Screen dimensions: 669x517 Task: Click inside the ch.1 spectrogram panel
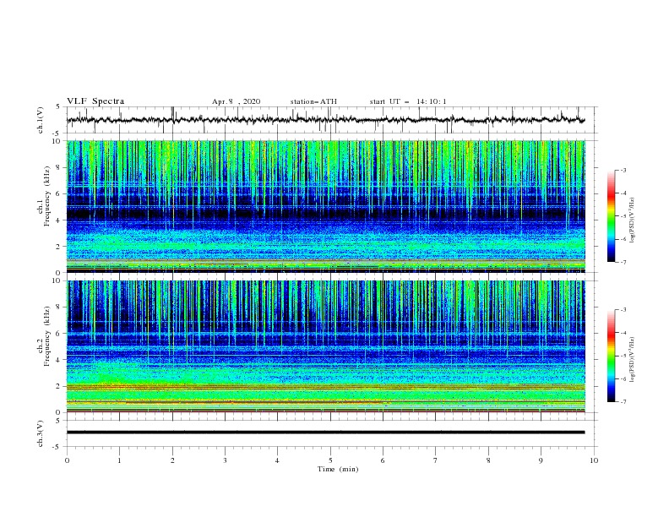(x=325, y=206)
